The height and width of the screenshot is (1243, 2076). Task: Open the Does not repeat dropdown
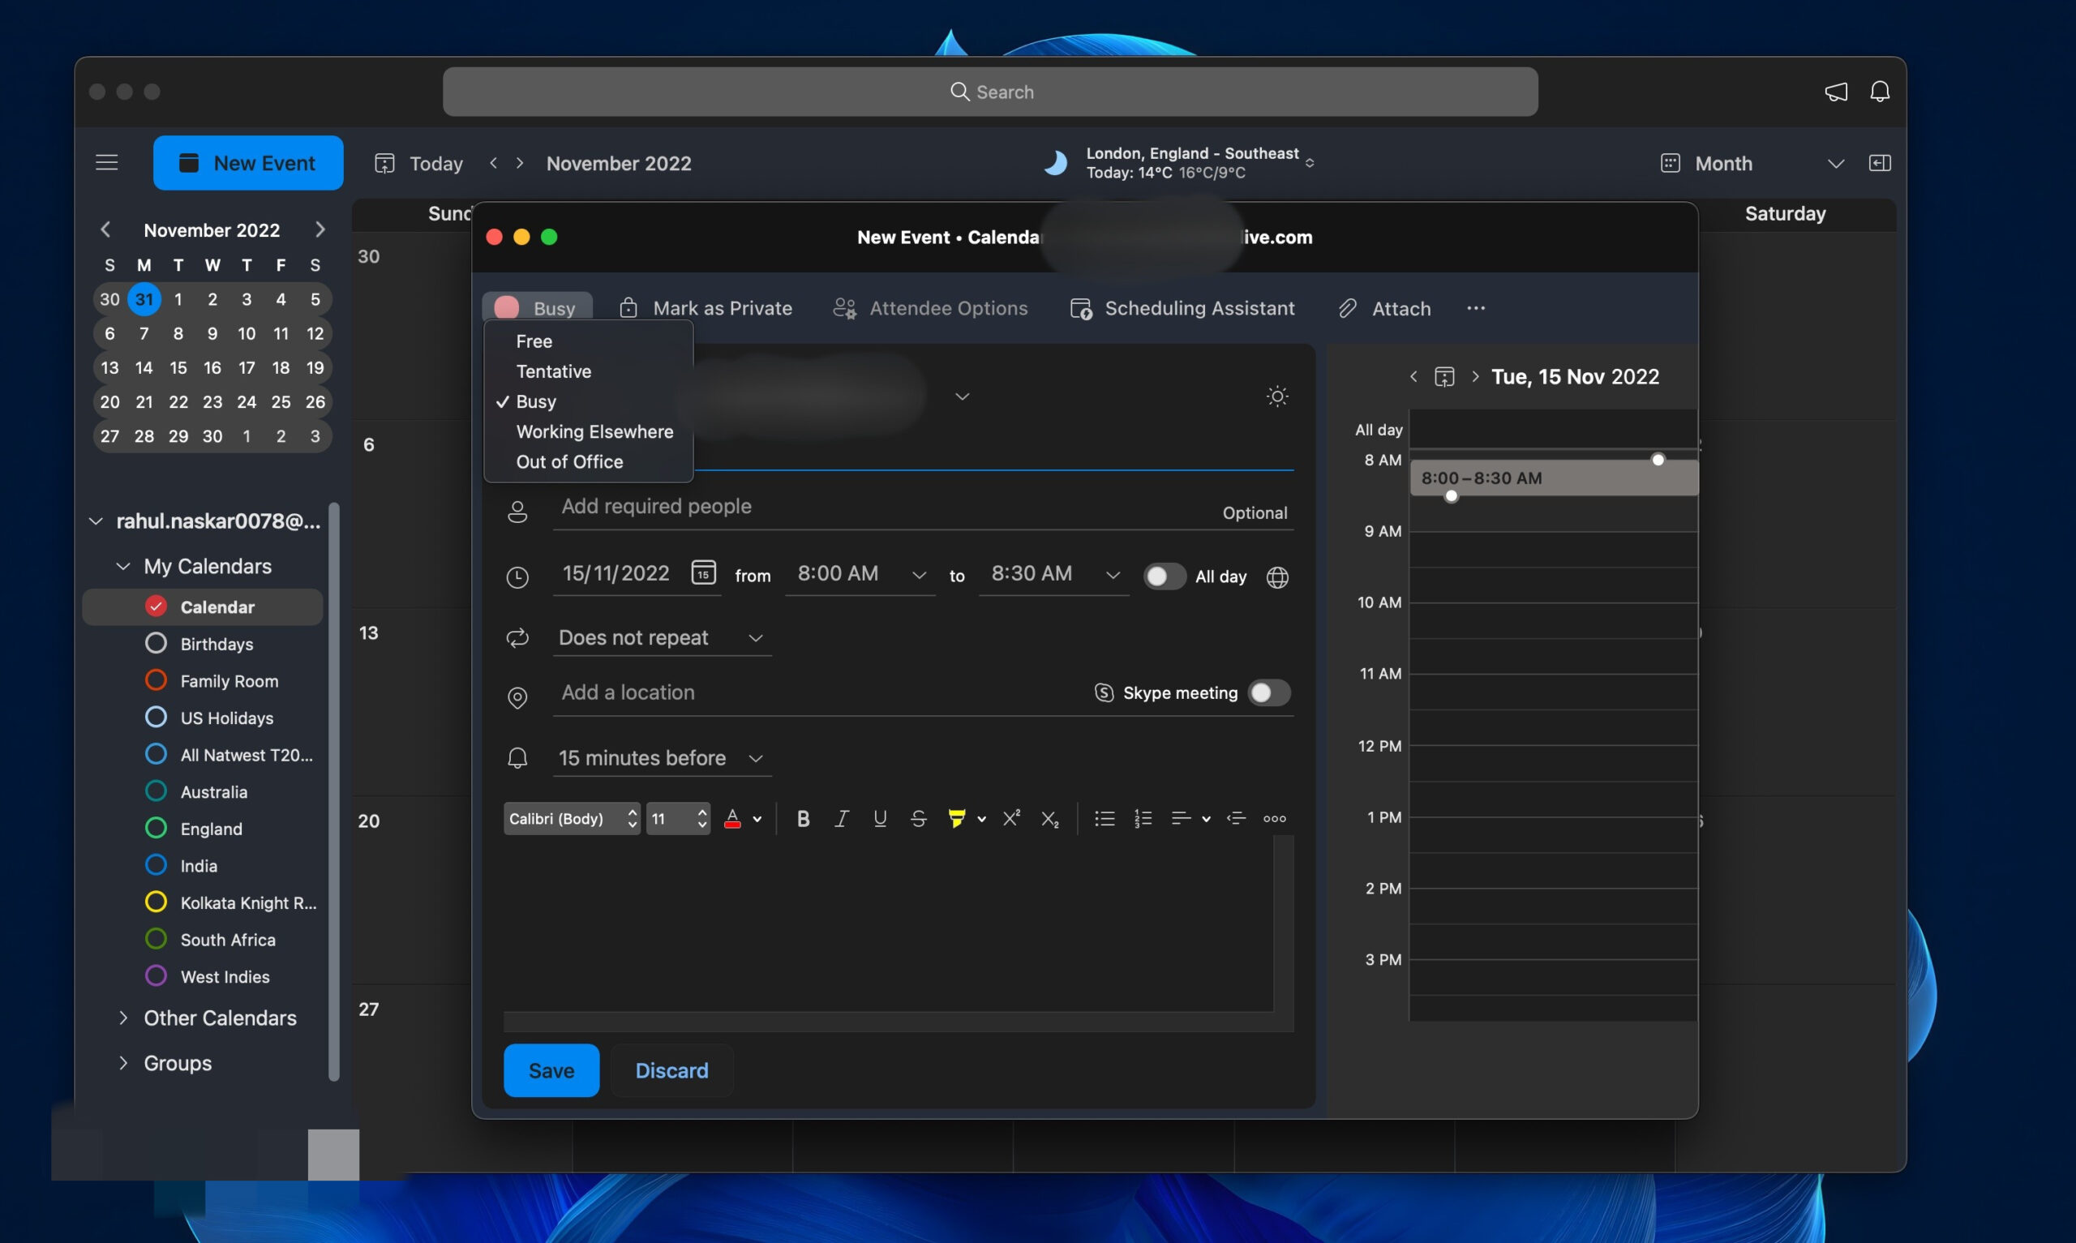coord(662,637)
